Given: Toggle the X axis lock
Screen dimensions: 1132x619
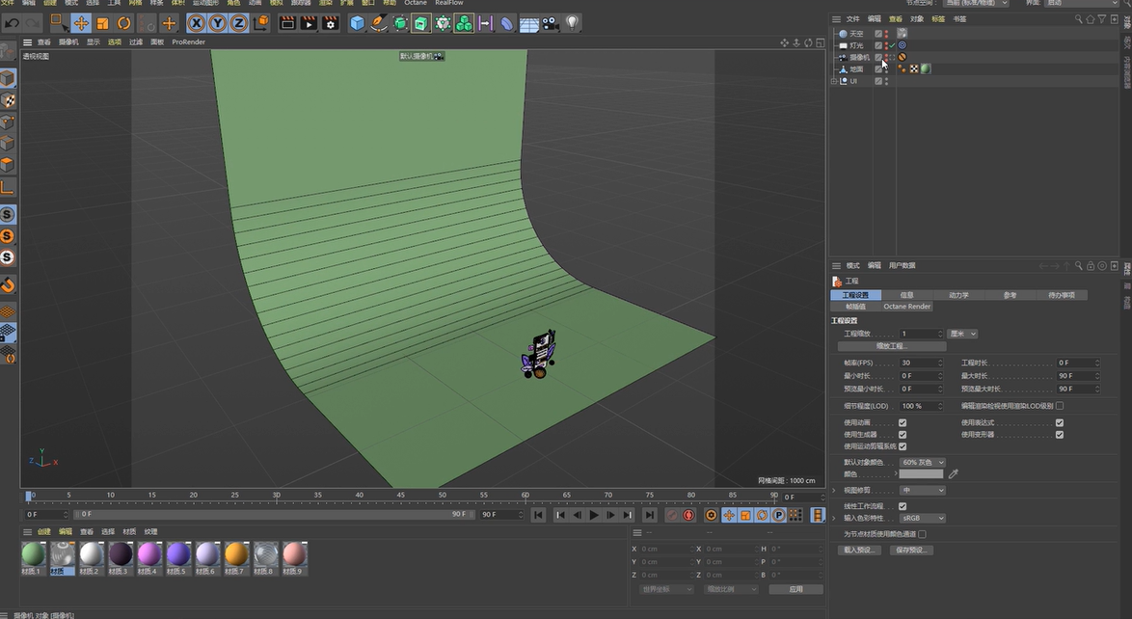Looking at the screenshot, I should click(196, 23).
